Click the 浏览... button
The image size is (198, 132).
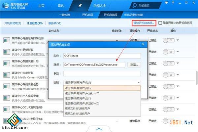point(134,65)
